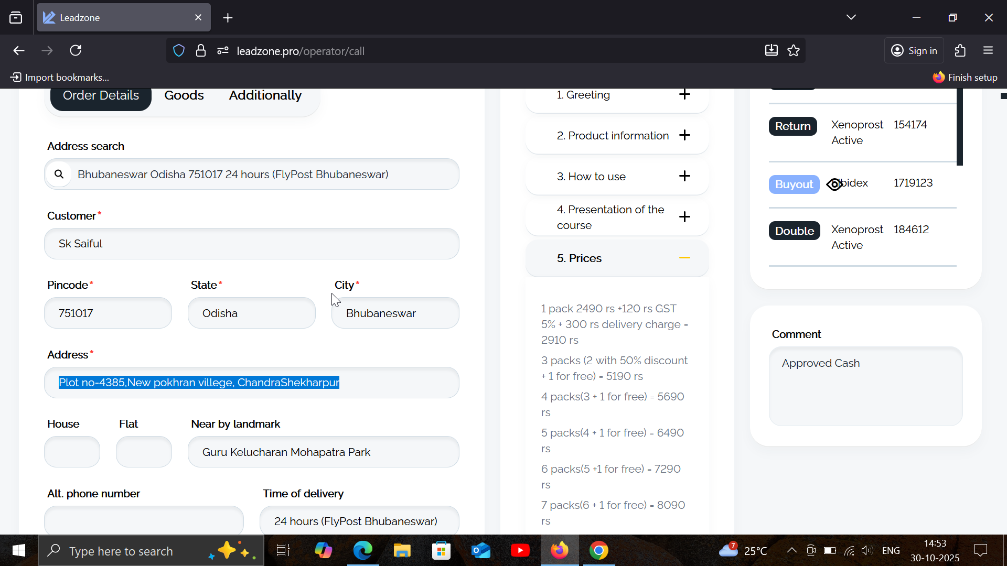This screenshot has width=1007, height=566.
Task: Open Chrome from the Windows taskbar
Action: click(x=598, y=551)
